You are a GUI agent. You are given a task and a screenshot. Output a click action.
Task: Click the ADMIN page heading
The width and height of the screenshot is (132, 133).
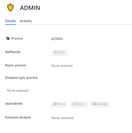30,8
